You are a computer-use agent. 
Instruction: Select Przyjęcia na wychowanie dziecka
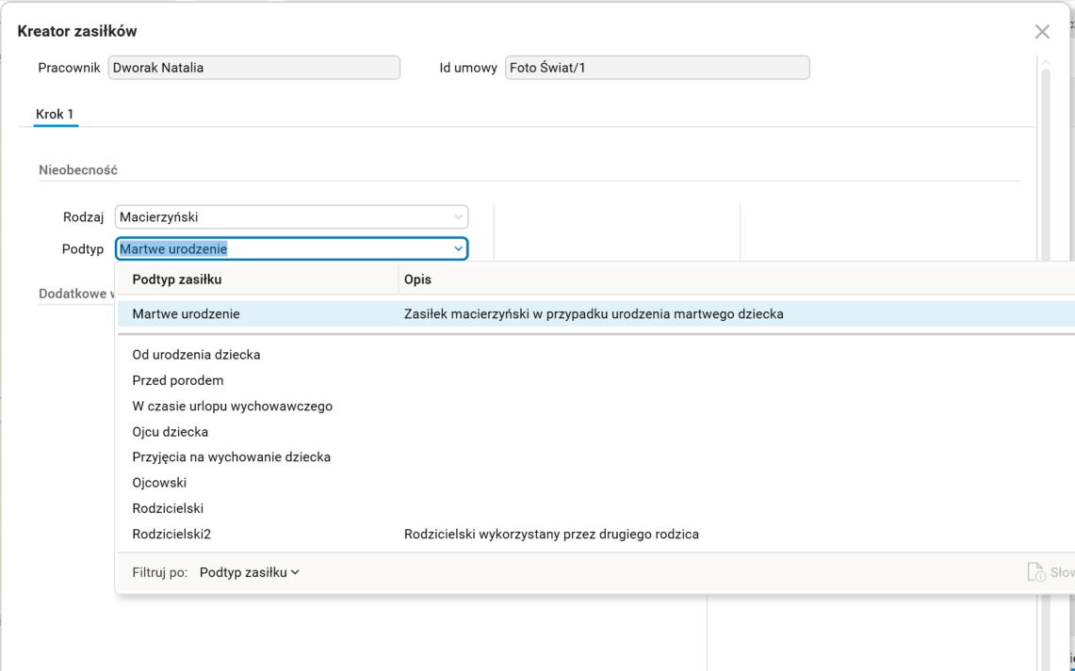coord(232,457)
